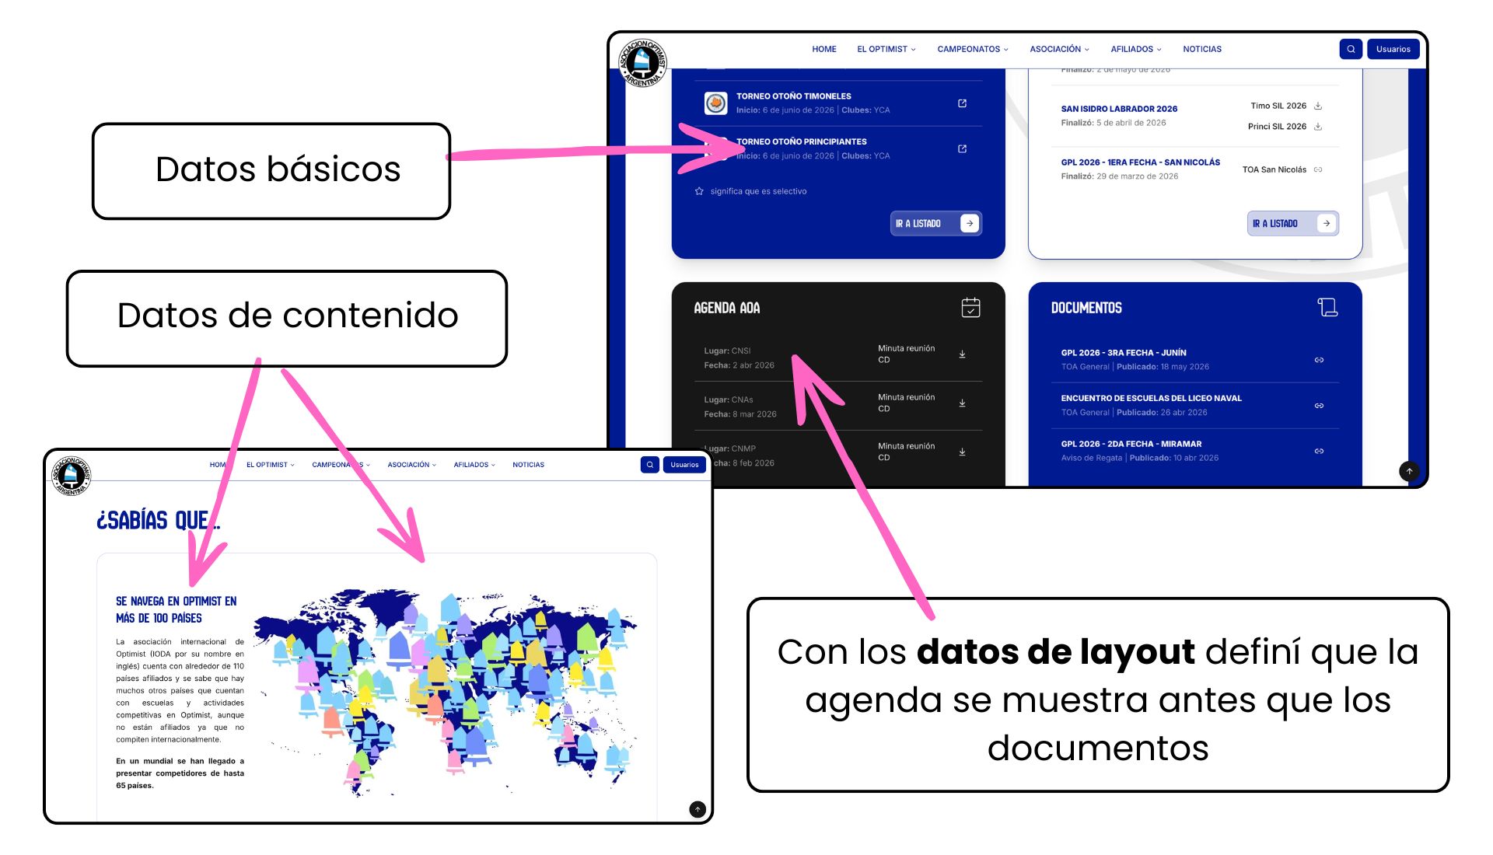Download the CNMP 8 feb 2026 minuta
This screenshot has width=1493, height=855.
pos(962,452)
